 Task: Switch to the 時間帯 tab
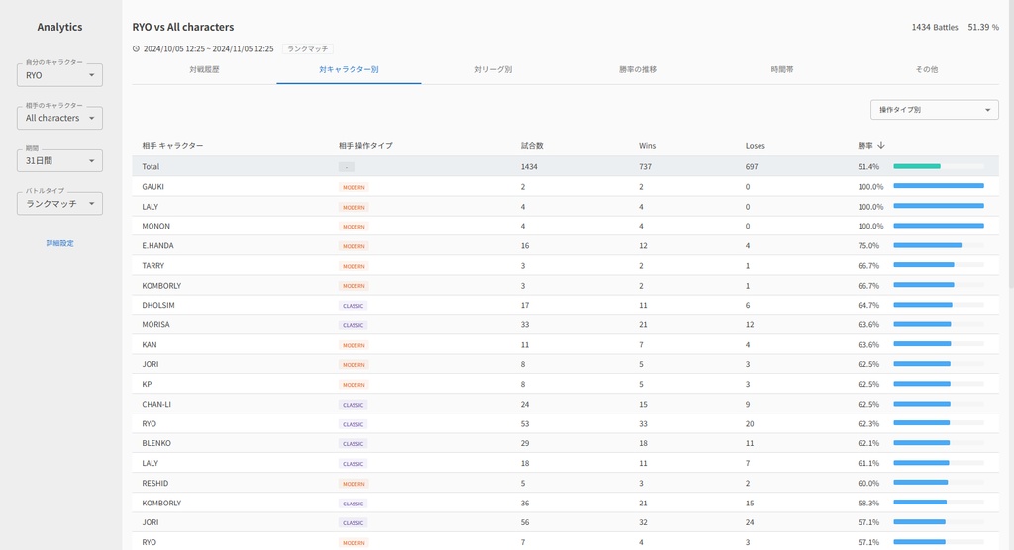782,70
